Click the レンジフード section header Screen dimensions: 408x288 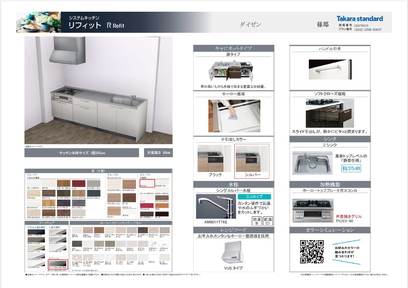[233, 230]
